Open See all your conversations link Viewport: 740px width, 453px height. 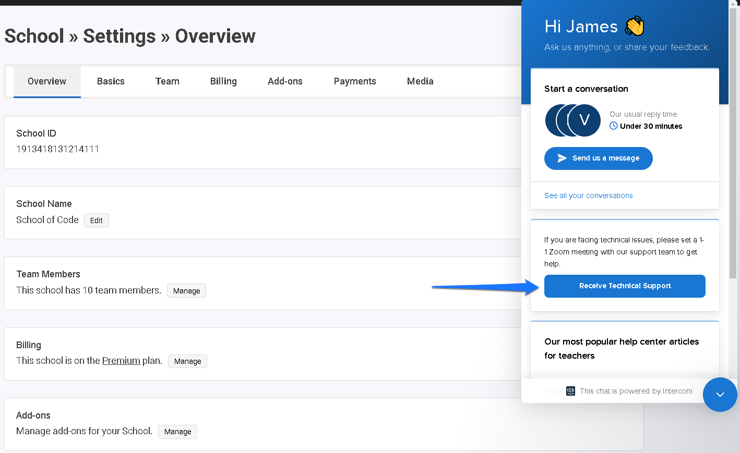point(588,195)
